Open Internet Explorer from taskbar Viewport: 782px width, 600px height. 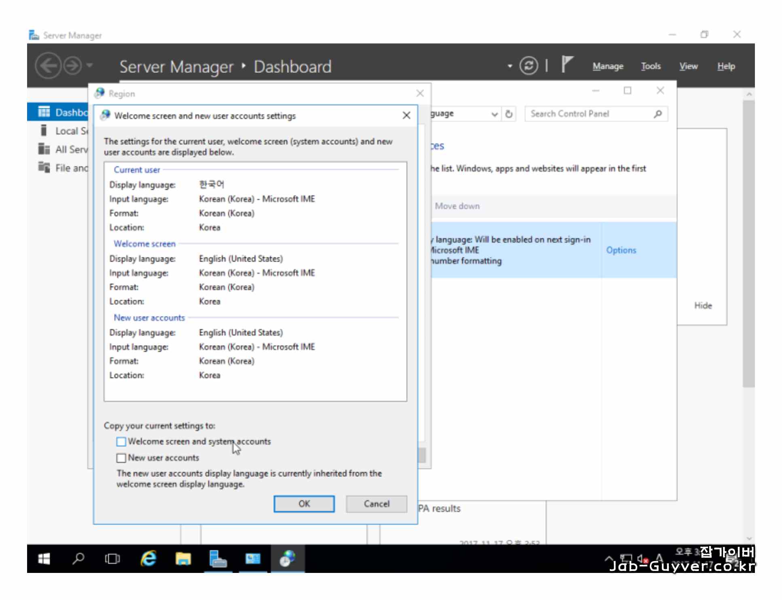(x=148, y=559)
